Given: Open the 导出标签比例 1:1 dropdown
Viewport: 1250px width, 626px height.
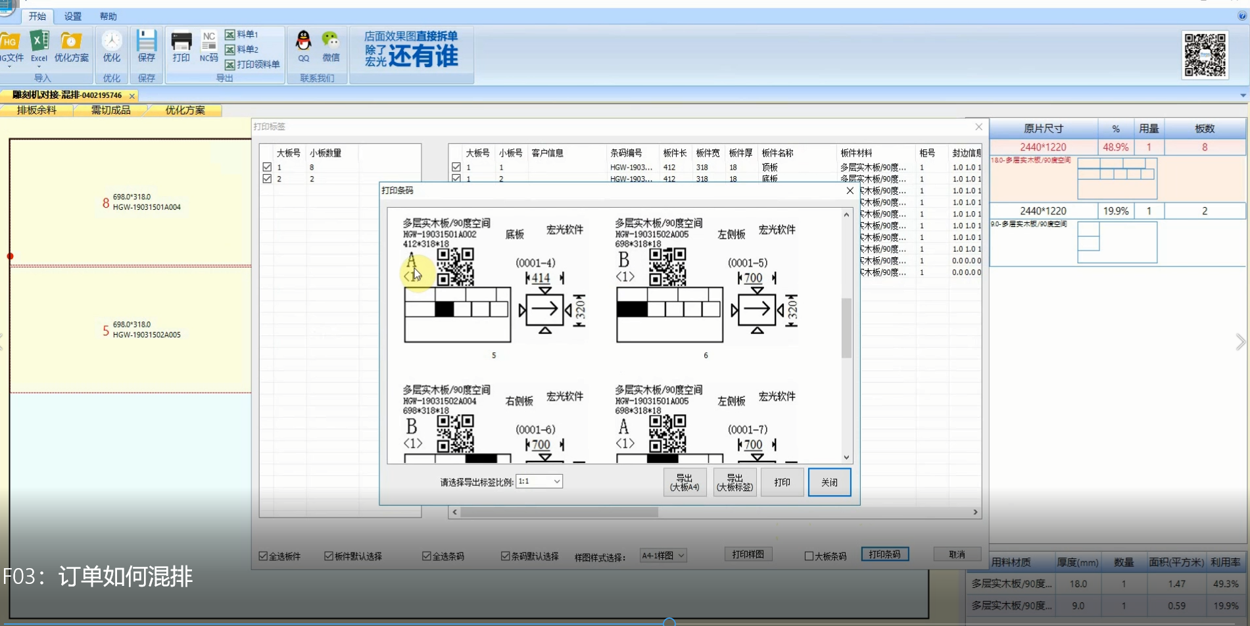Looking at the screenshot, I should click(x=539, y=481).
